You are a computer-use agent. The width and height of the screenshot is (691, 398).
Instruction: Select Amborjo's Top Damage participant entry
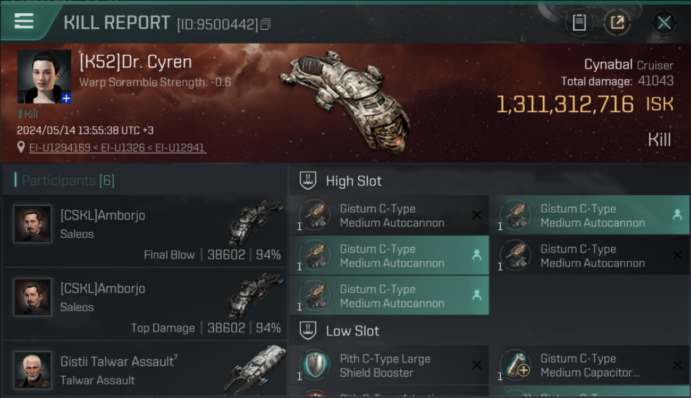[x=145, y=304]
